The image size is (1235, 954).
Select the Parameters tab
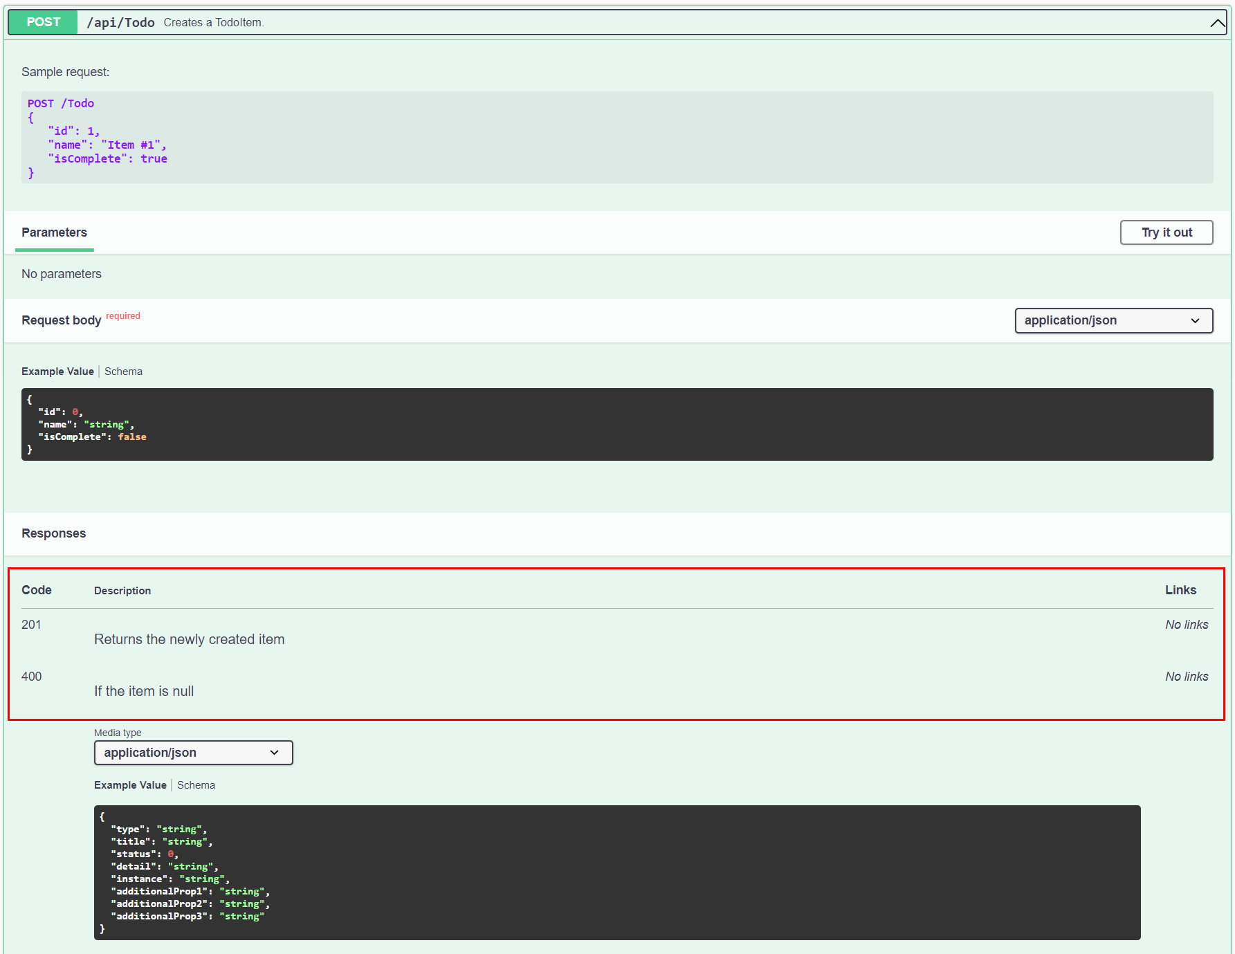54,232
